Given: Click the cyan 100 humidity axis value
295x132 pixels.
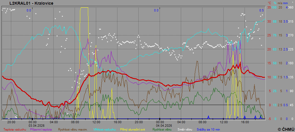Looking at the screenshot, I should pyautogui.click(x=274, y=7).
